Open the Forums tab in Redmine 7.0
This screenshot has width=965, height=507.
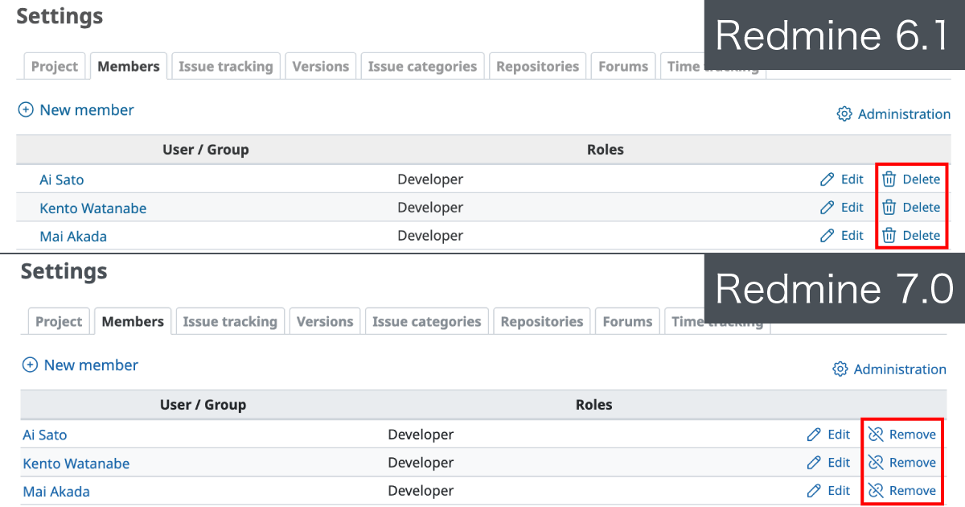pos(627,321)
